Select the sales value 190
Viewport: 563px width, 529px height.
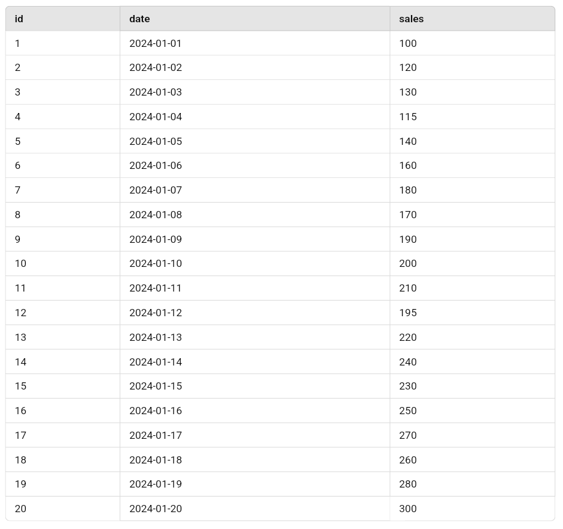(407, 239)
